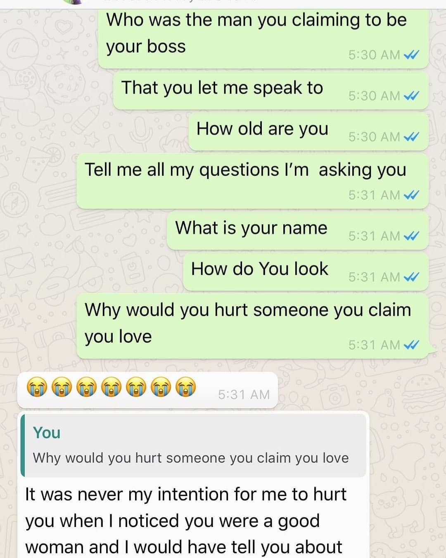Tap the 'What is your name' message
This screenshot has height=558, width=446.
(x=297, y=231)
